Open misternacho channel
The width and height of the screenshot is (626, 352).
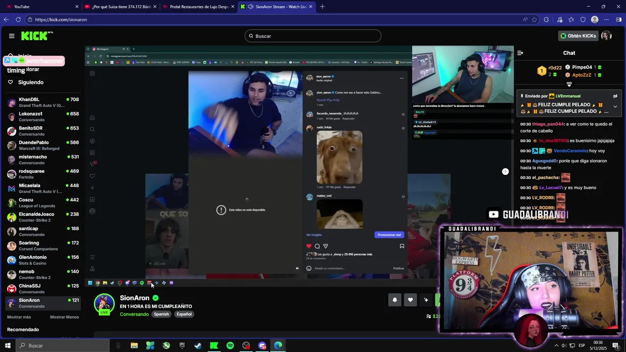tap(43, 159)
